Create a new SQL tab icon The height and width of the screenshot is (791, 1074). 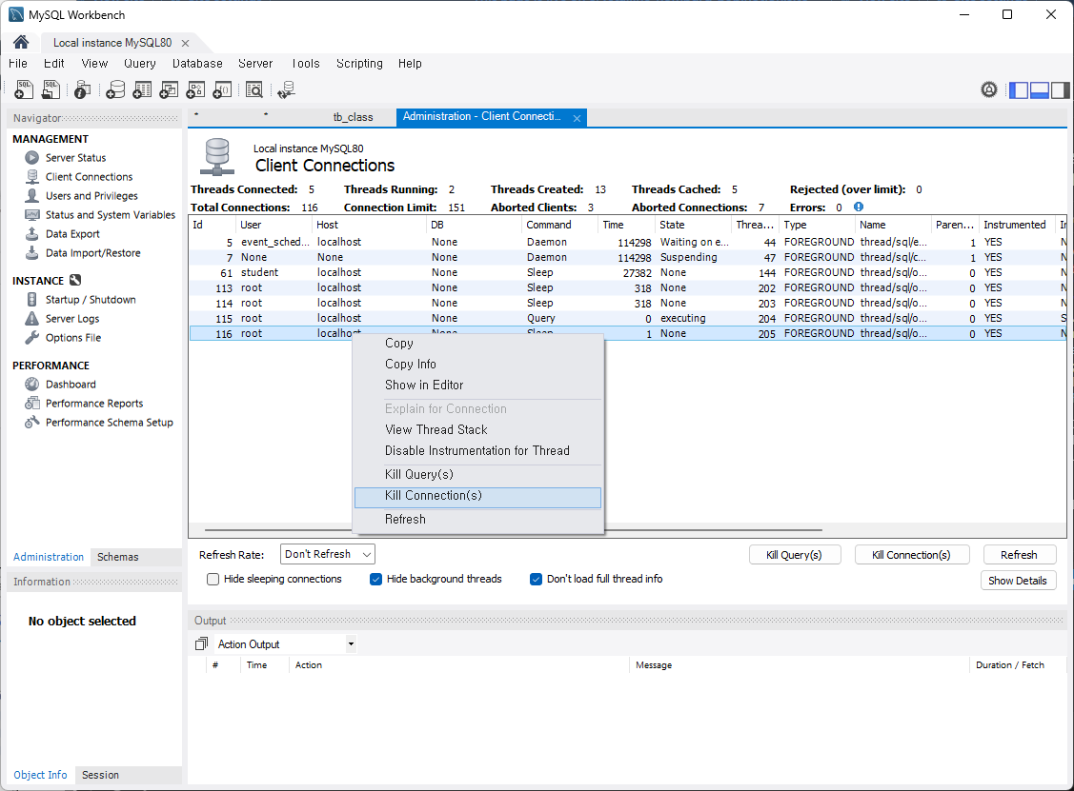(24, 89)
